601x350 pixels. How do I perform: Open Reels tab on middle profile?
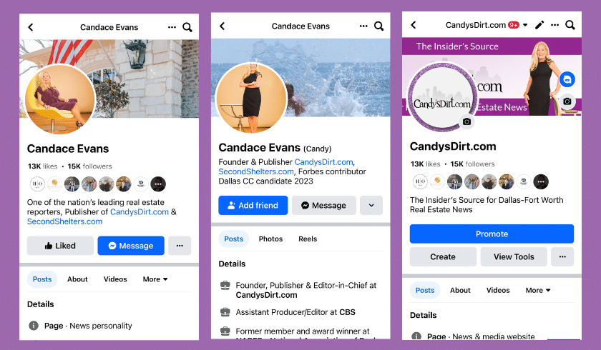308,239
